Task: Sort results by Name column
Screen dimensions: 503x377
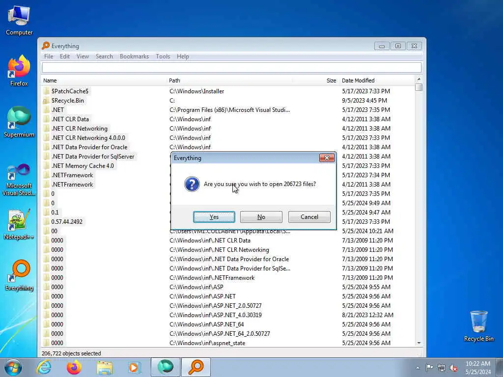Action: pyautogui.click(x=104, y=81)
